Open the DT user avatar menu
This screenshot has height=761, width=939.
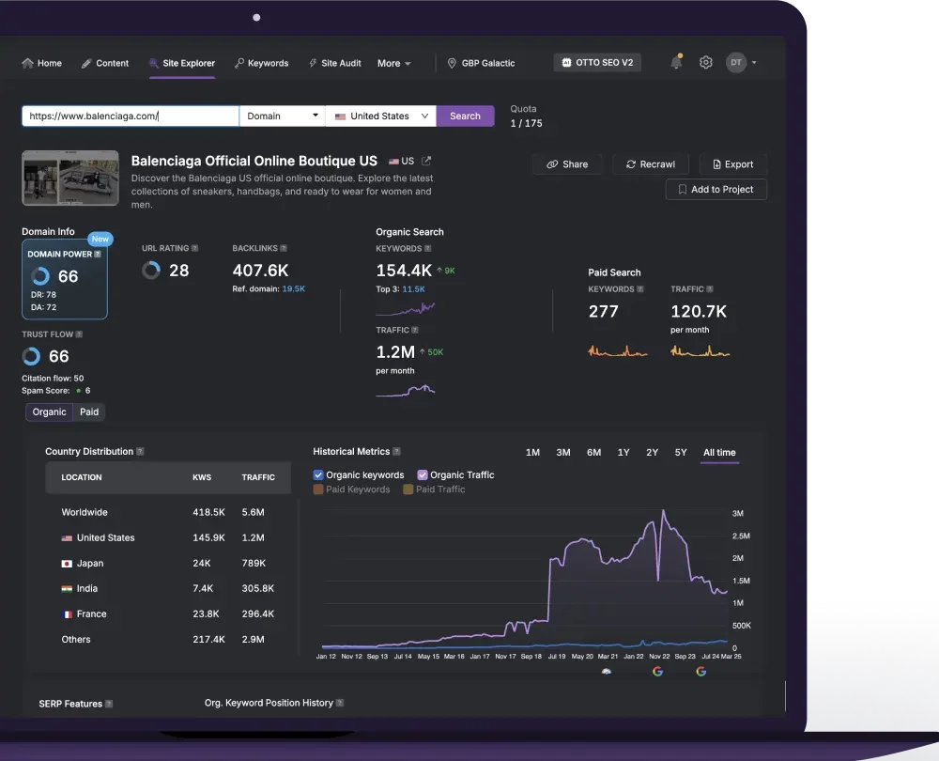pyautogui.click(x=736, y=62)
